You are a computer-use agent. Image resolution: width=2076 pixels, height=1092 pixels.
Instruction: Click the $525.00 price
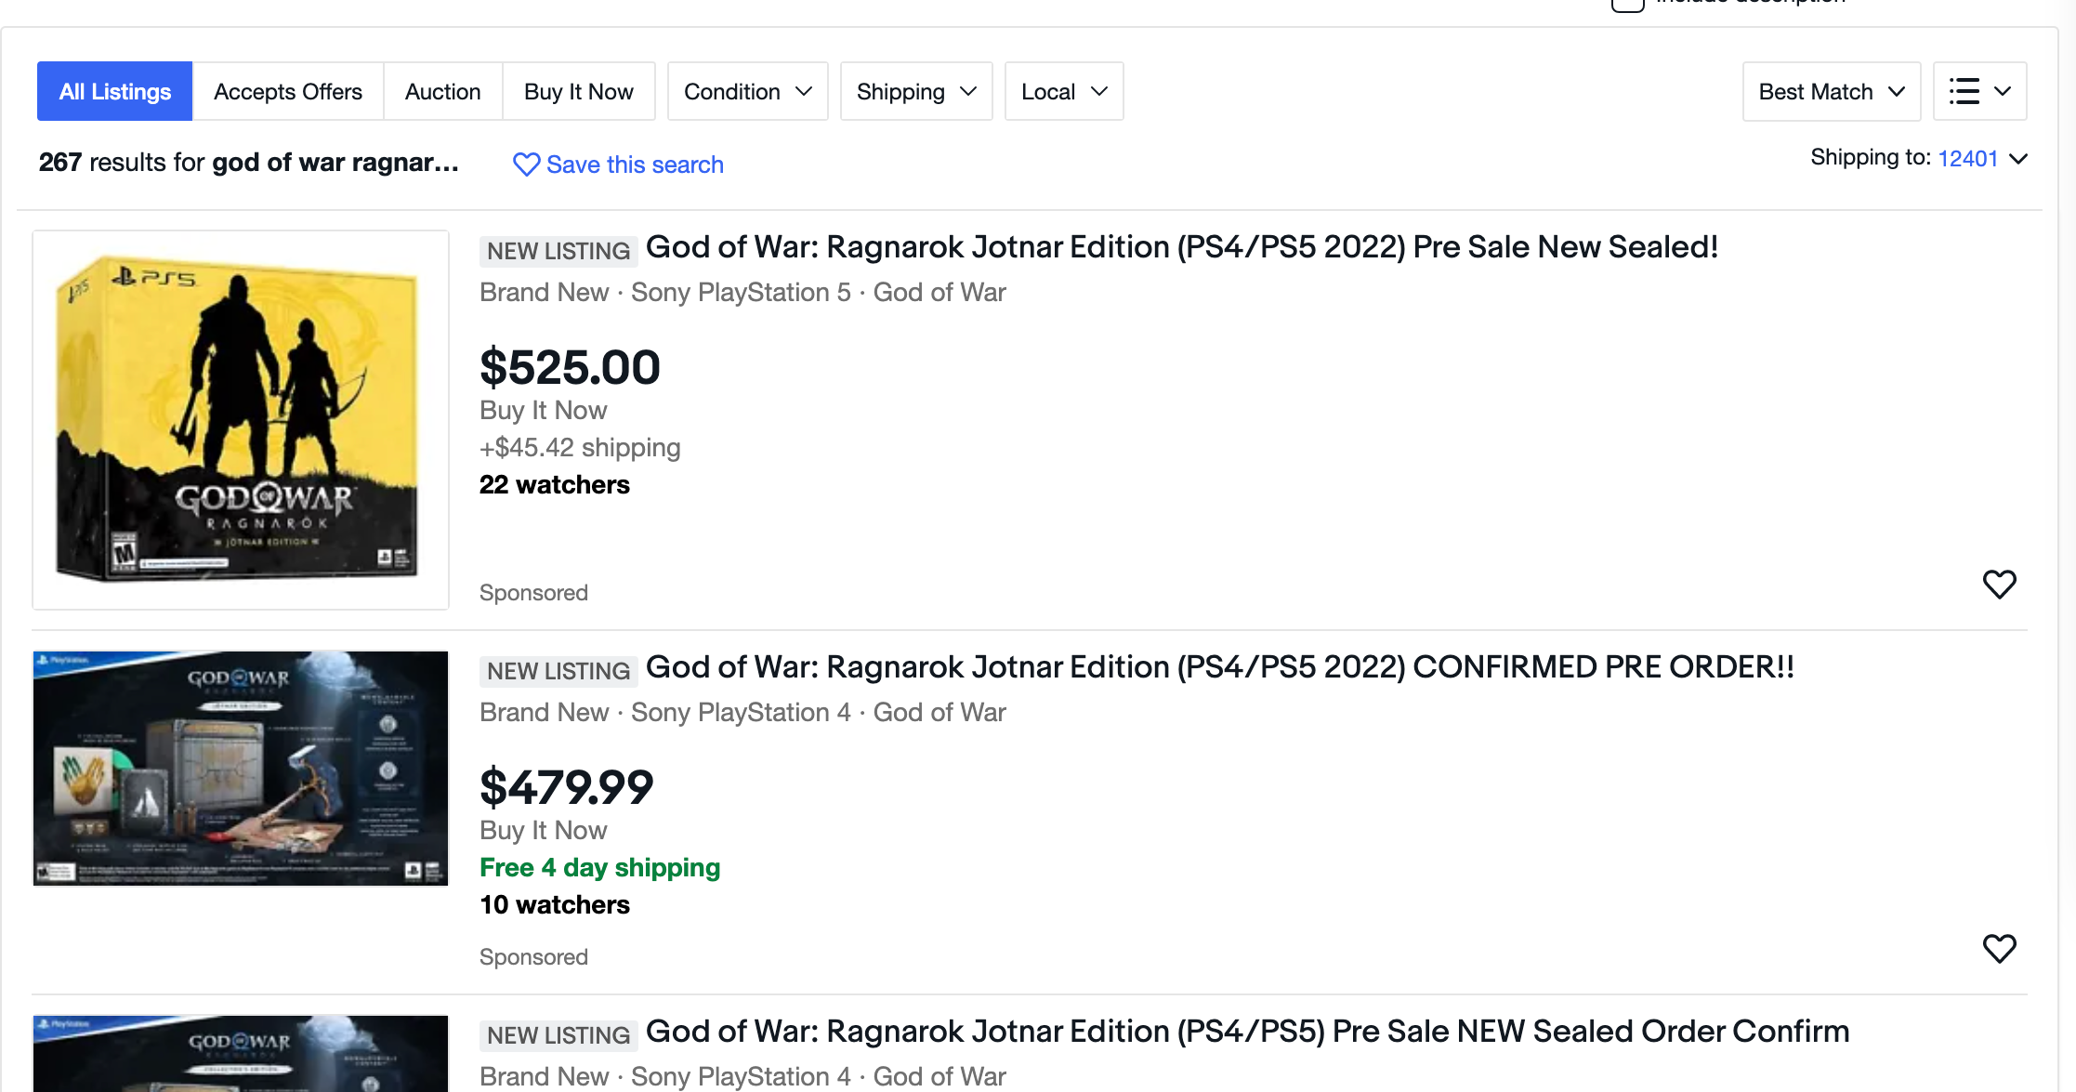click(x=570, y=367)
